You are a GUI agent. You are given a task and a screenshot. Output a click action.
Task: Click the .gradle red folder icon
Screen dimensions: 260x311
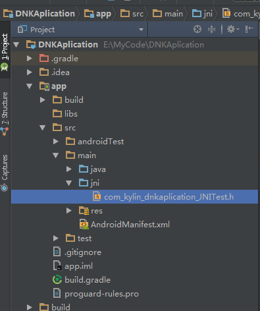pos(44,58)
